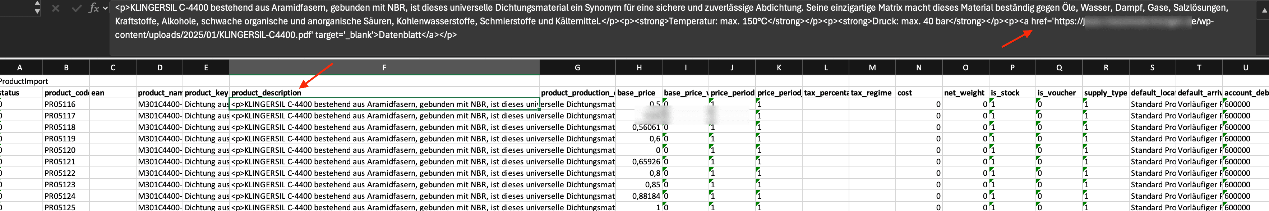Screen dimensions: 1269x211
Task: Select column S header
Action: (x=1152, y=67)
